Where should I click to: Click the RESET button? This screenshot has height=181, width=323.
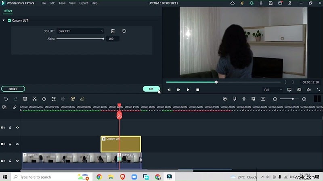[13, 89]
